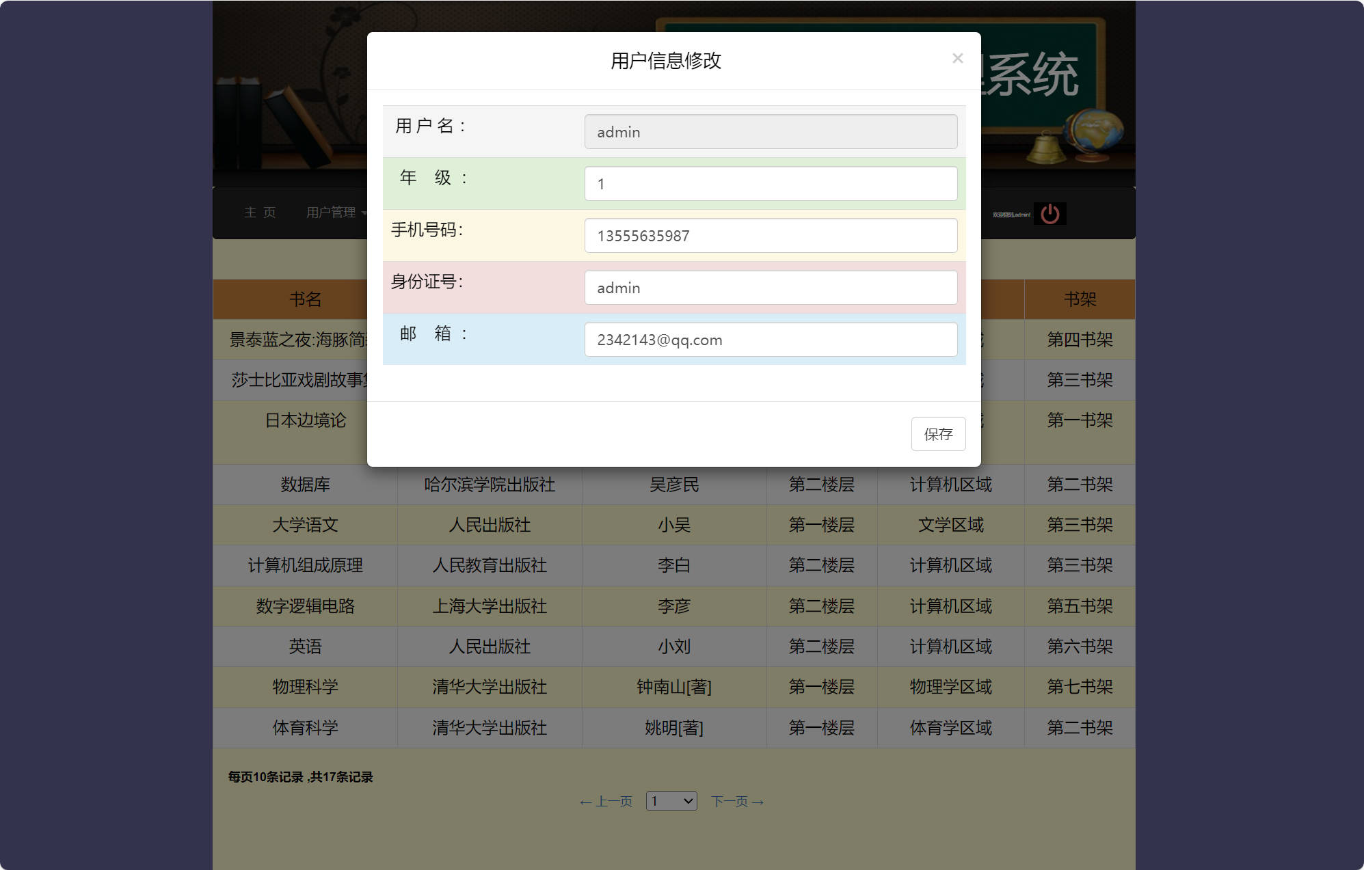Click the logout power icon
This screenshot has width=1364, height=870.
(x=1049, y=213)
